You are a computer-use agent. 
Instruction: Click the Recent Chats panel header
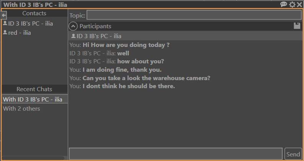34,89
